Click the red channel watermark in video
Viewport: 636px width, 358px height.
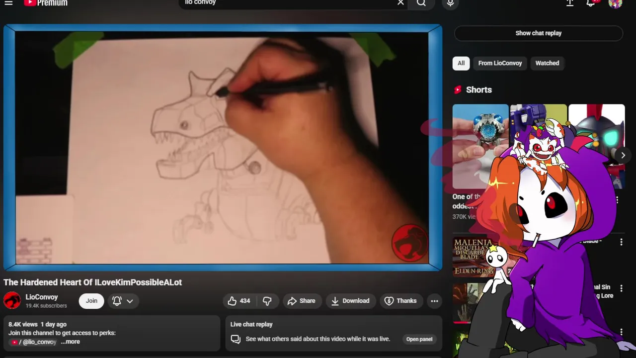[409, 243]
